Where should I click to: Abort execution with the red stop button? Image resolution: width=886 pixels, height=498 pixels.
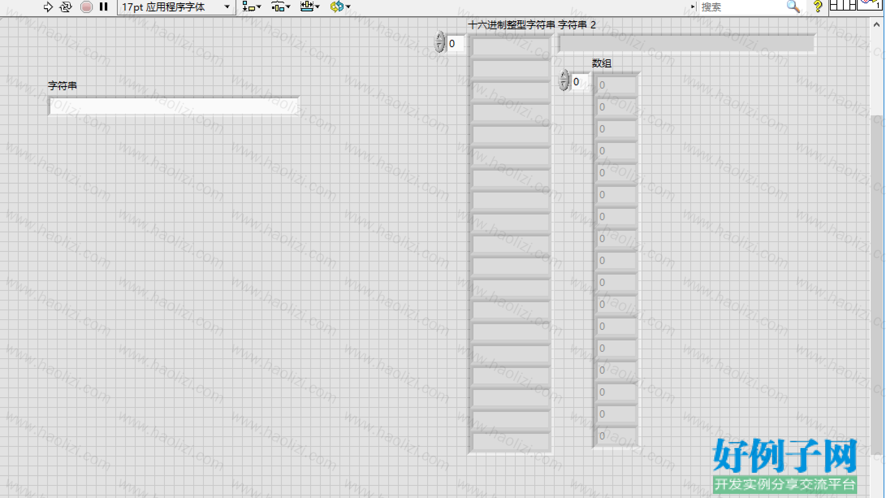tap(86, 6)
